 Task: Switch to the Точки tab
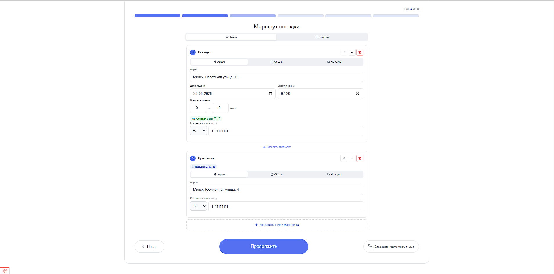[231, 37]
